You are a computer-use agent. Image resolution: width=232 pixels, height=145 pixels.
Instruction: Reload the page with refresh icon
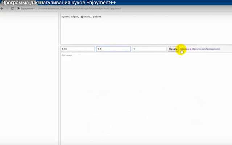tap(12, 8)
